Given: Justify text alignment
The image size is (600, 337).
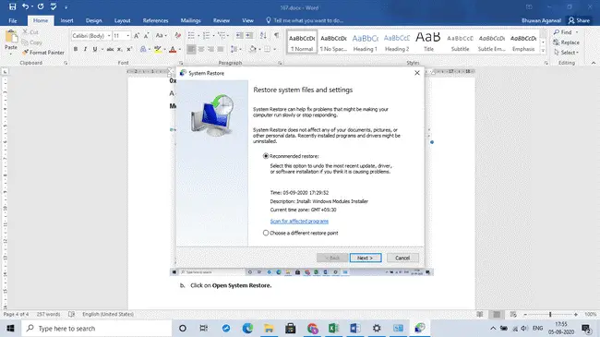Looking at the screenshot, I should point(221,49).
